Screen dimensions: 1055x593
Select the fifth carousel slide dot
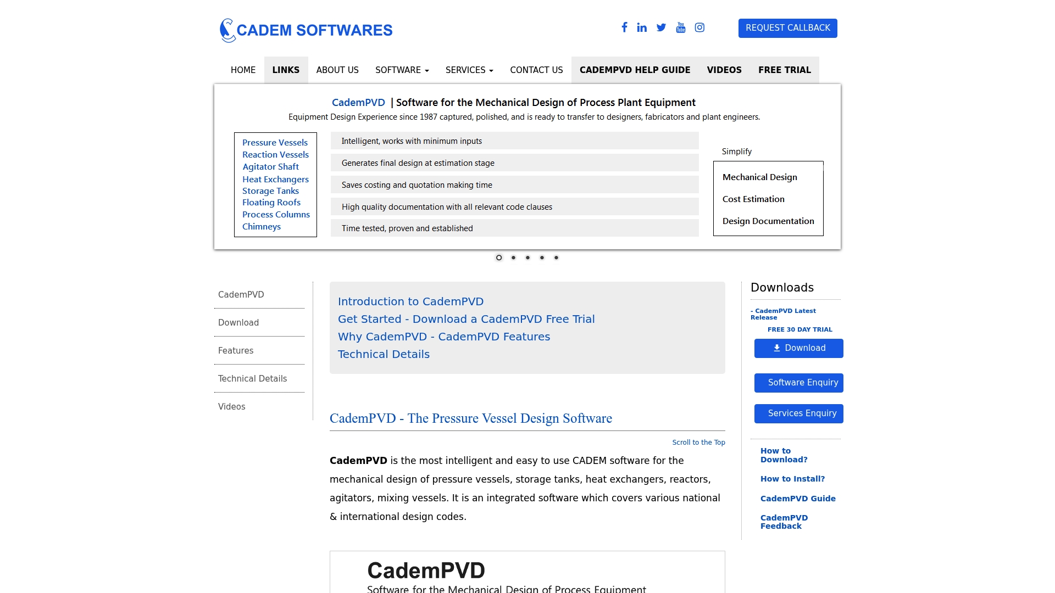coord(556,258)
